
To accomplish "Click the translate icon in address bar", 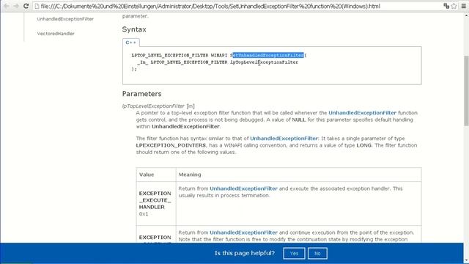I will click(x=446, y=6).
